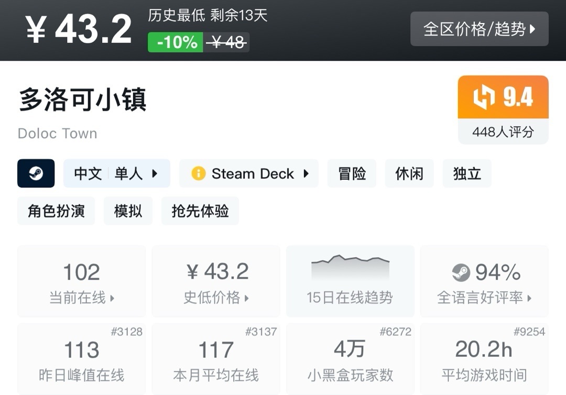Open the 全区价格/趋势 price trend button
The image size is (566, 395).
tap(479, 29)
